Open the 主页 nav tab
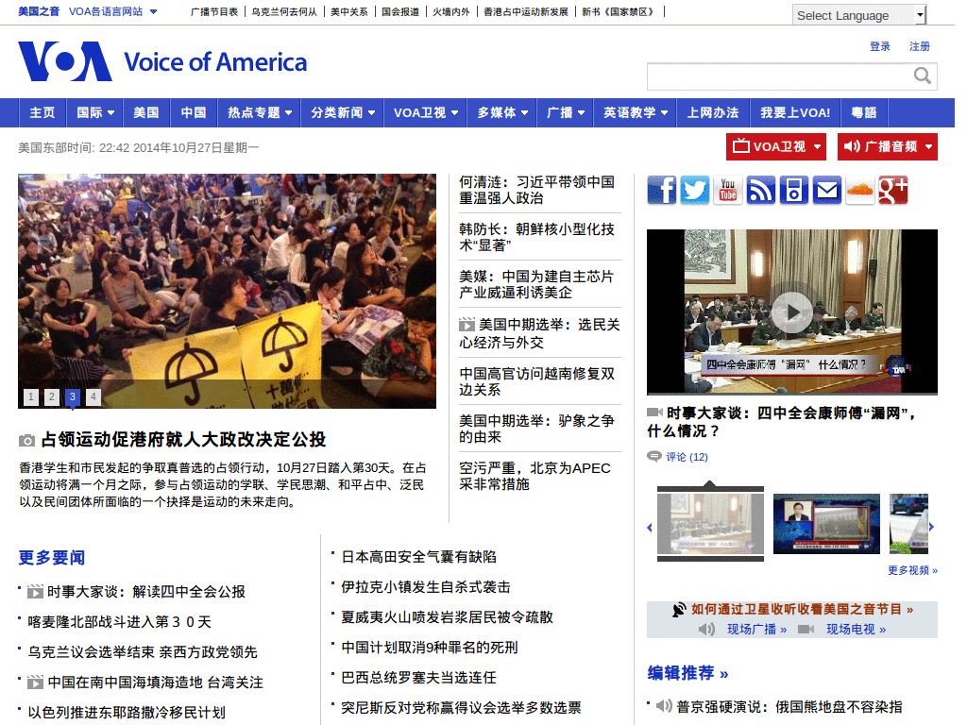Viewport: 967px width, 725px height. coord(42,113)
